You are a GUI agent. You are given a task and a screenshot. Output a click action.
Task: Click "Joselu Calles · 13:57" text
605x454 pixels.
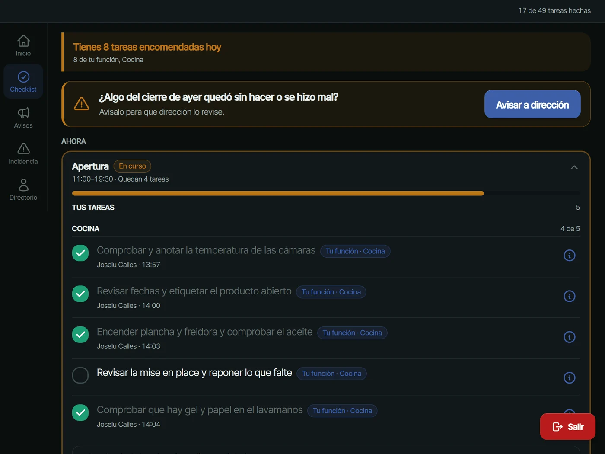click(128, 265)
